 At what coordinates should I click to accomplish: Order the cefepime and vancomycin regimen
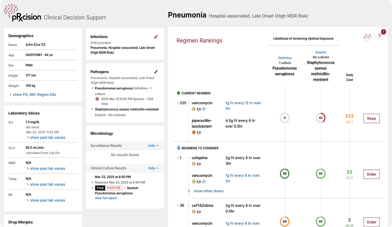pos(371,174)
